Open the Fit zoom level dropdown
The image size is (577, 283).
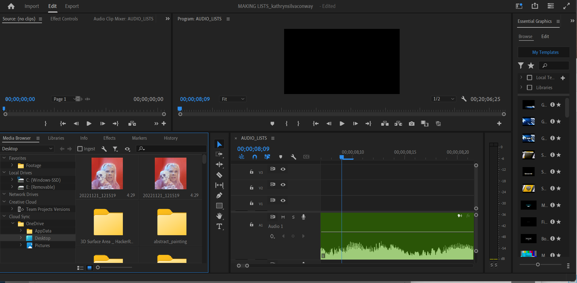pyautogui.click(x=232, y=99)
